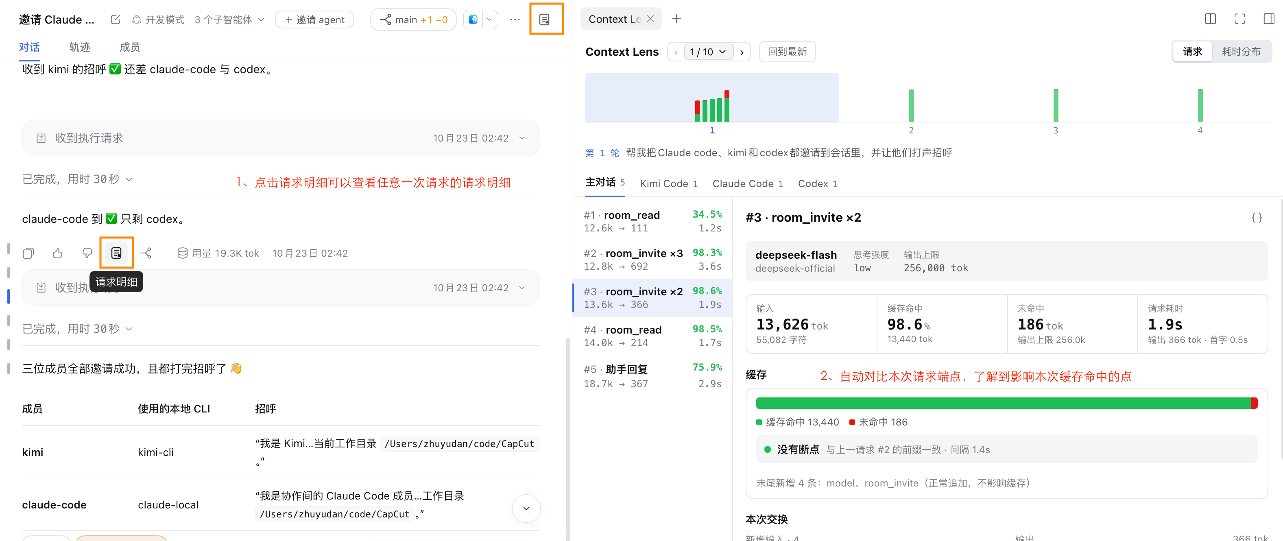This screenshot has height=541, width=1283.
Task: Select the Kimi Code tab
Action: click(668, 183)
